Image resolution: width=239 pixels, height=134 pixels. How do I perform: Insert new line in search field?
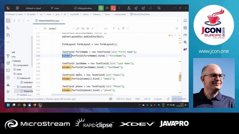click(x=78, y=28)
